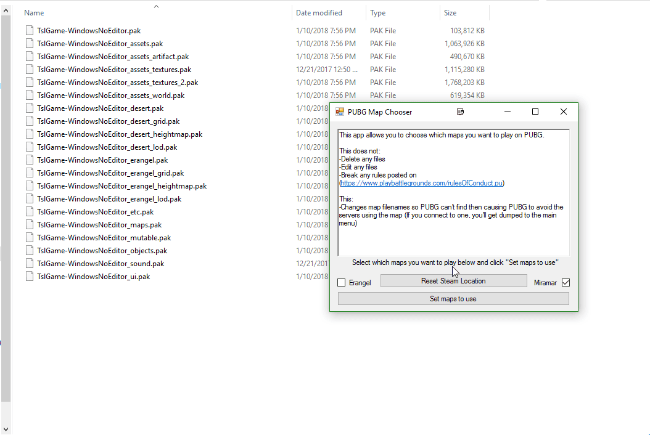The height and width of the screenshot is (435, 650).
Task: Click the explorer scrollbar down arrow
Action: [6, 429]
